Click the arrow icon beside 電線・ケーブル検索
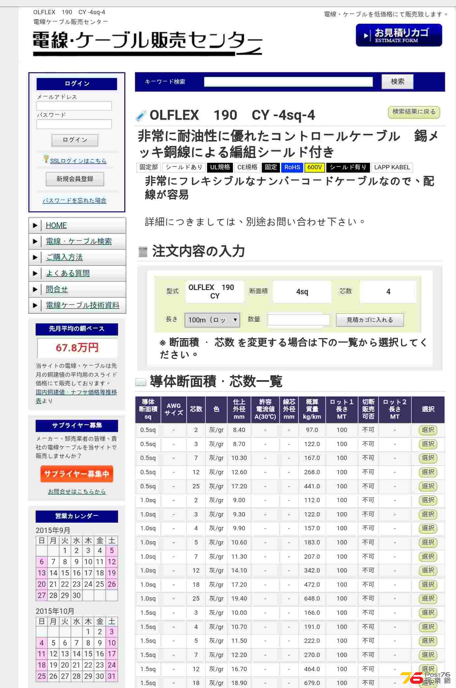Screen dimensions: 456x688 (35, 241)
